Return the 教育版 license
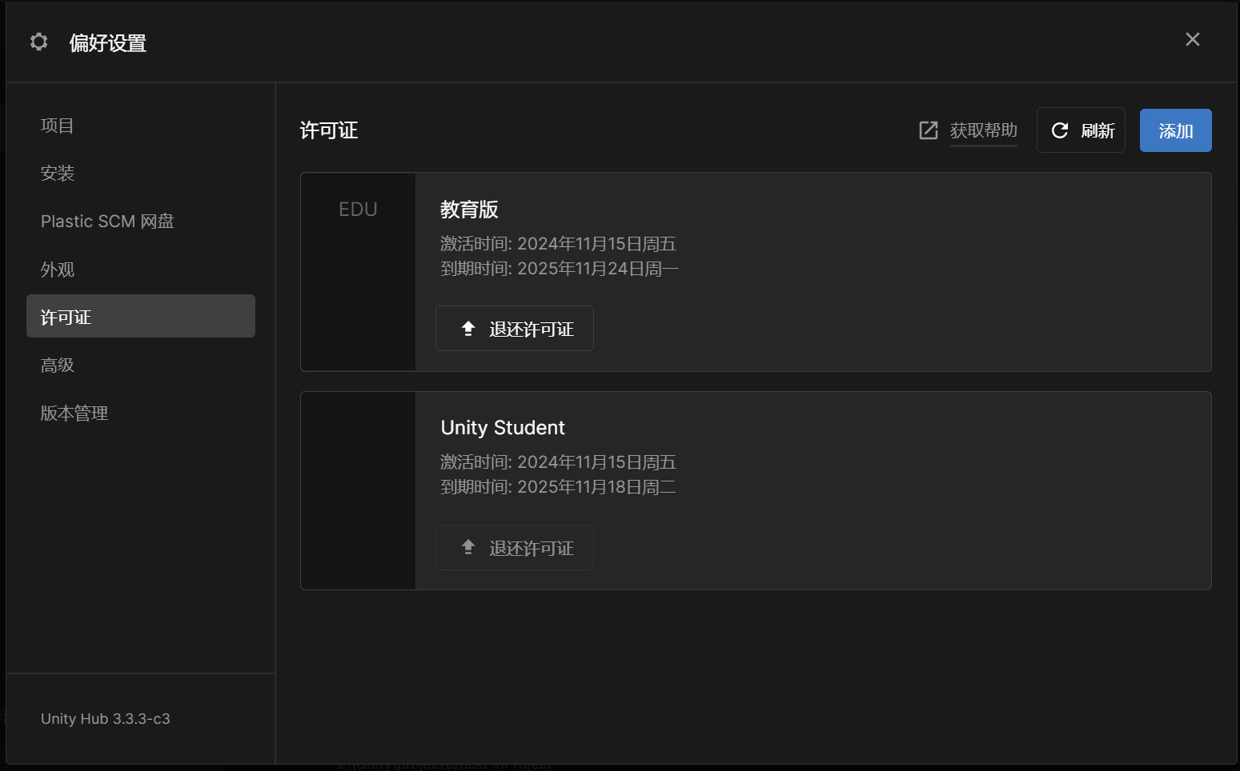This screenshot has width=1240, height=771. [x=515, y=329]
